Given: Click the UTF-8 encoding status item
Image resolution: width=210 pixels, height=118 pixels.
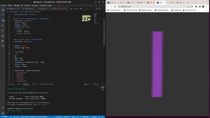Looking at the screenshot, I should pos(73,117).
